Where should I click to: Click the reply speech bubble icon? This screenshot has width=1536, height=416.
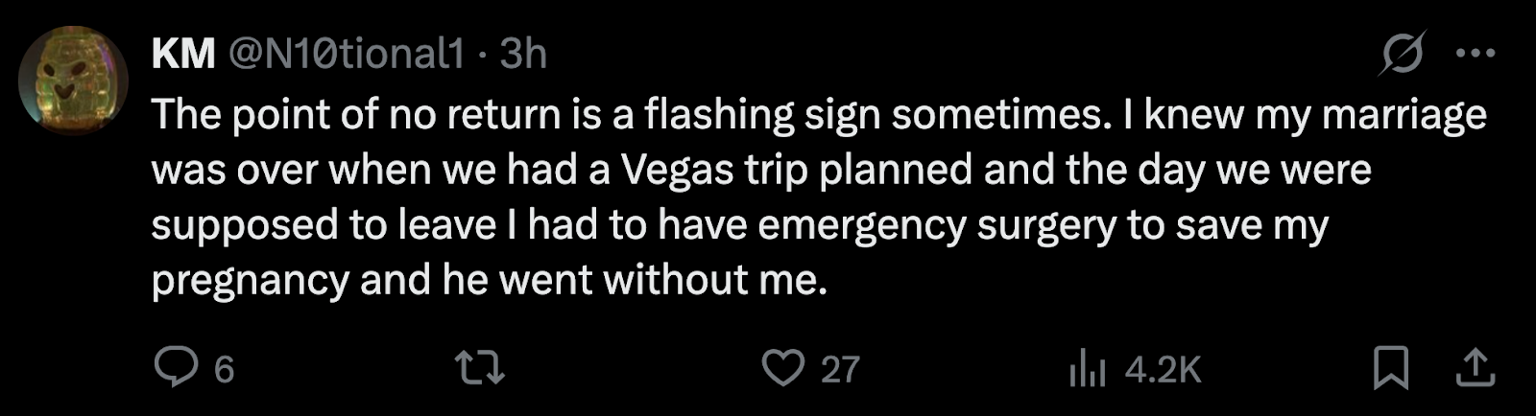(176, 368)
